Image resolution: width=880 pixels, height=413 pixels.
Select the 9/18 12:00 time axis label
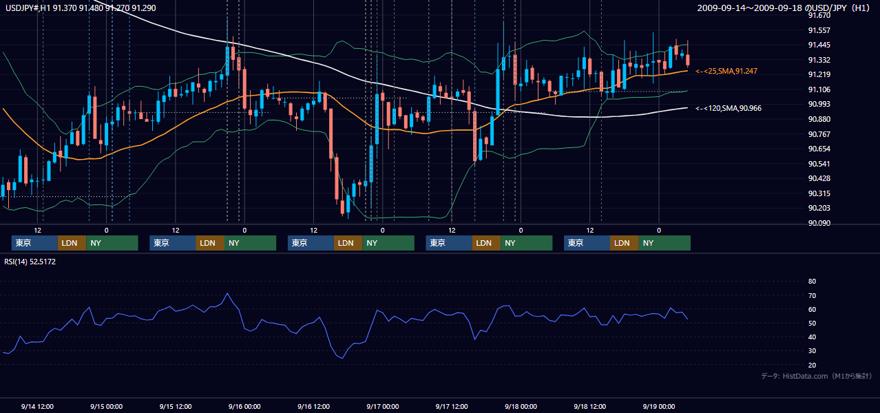coord(589,406)
